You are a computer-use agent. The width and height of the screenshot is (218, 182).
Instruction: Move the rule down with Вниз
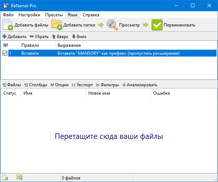[79, 37]
